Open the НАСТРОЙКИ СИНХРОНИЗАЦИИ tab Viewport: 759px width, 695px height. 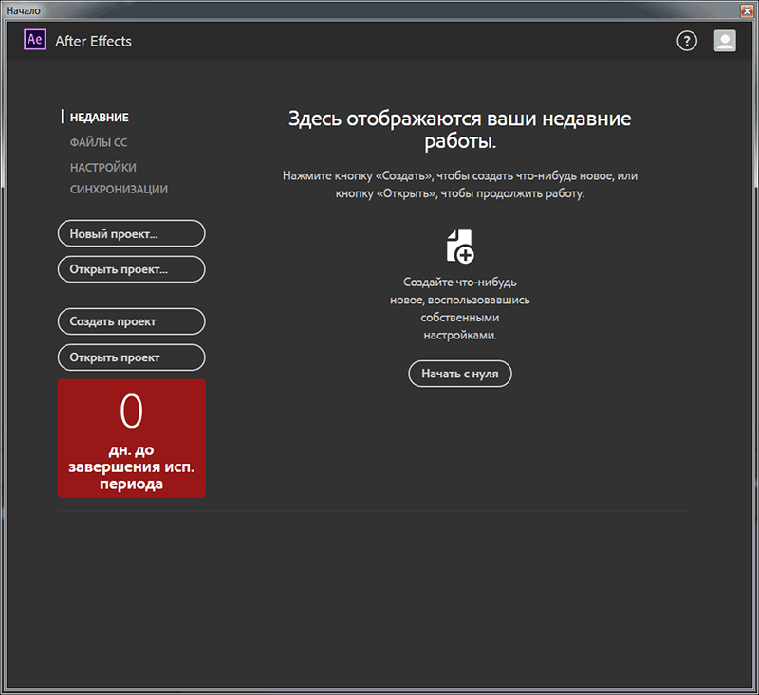pyautogui.click(x=119, y=178)
